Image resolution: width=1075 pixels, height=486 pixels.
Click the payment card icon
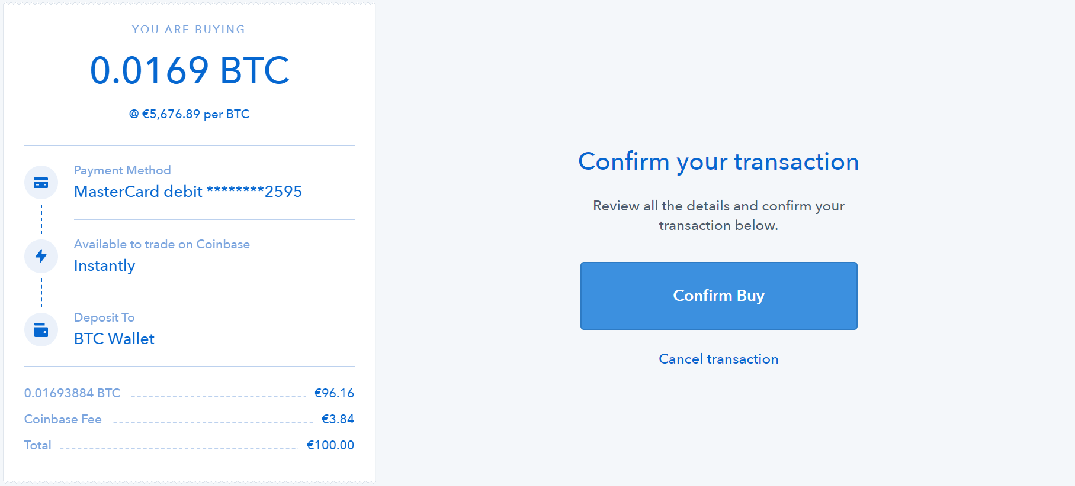[41, 182]
